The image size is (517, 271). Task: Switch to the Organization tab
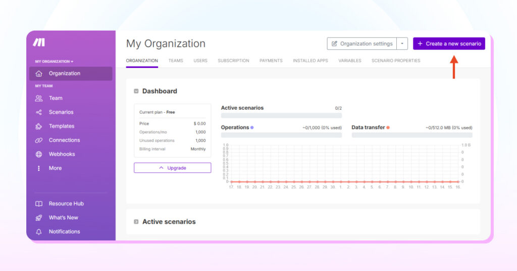pyautogui.click(x=142, y=61)
